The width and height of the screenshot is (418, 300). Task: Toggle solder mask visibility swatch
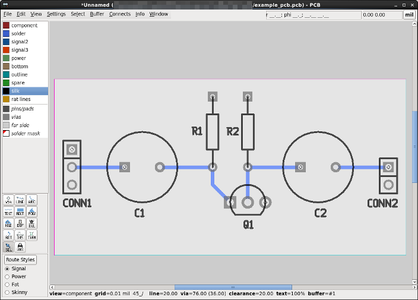point(6,133)
